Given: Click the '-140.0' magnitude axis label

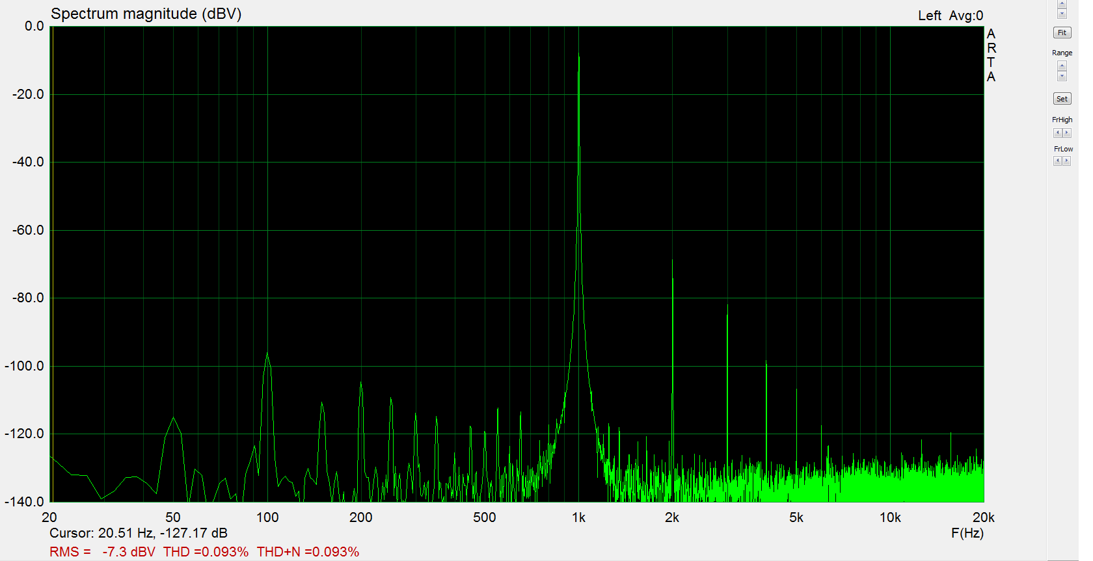Looking at the screenshot, I should (x=24, y=502).
